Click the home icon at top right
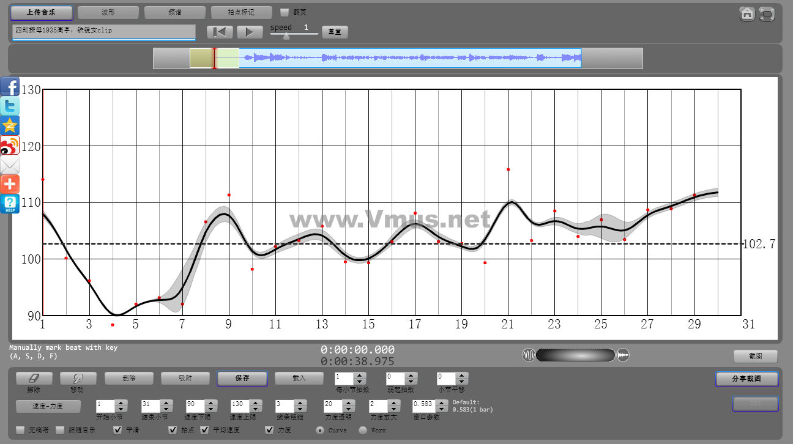 [747, 13]
